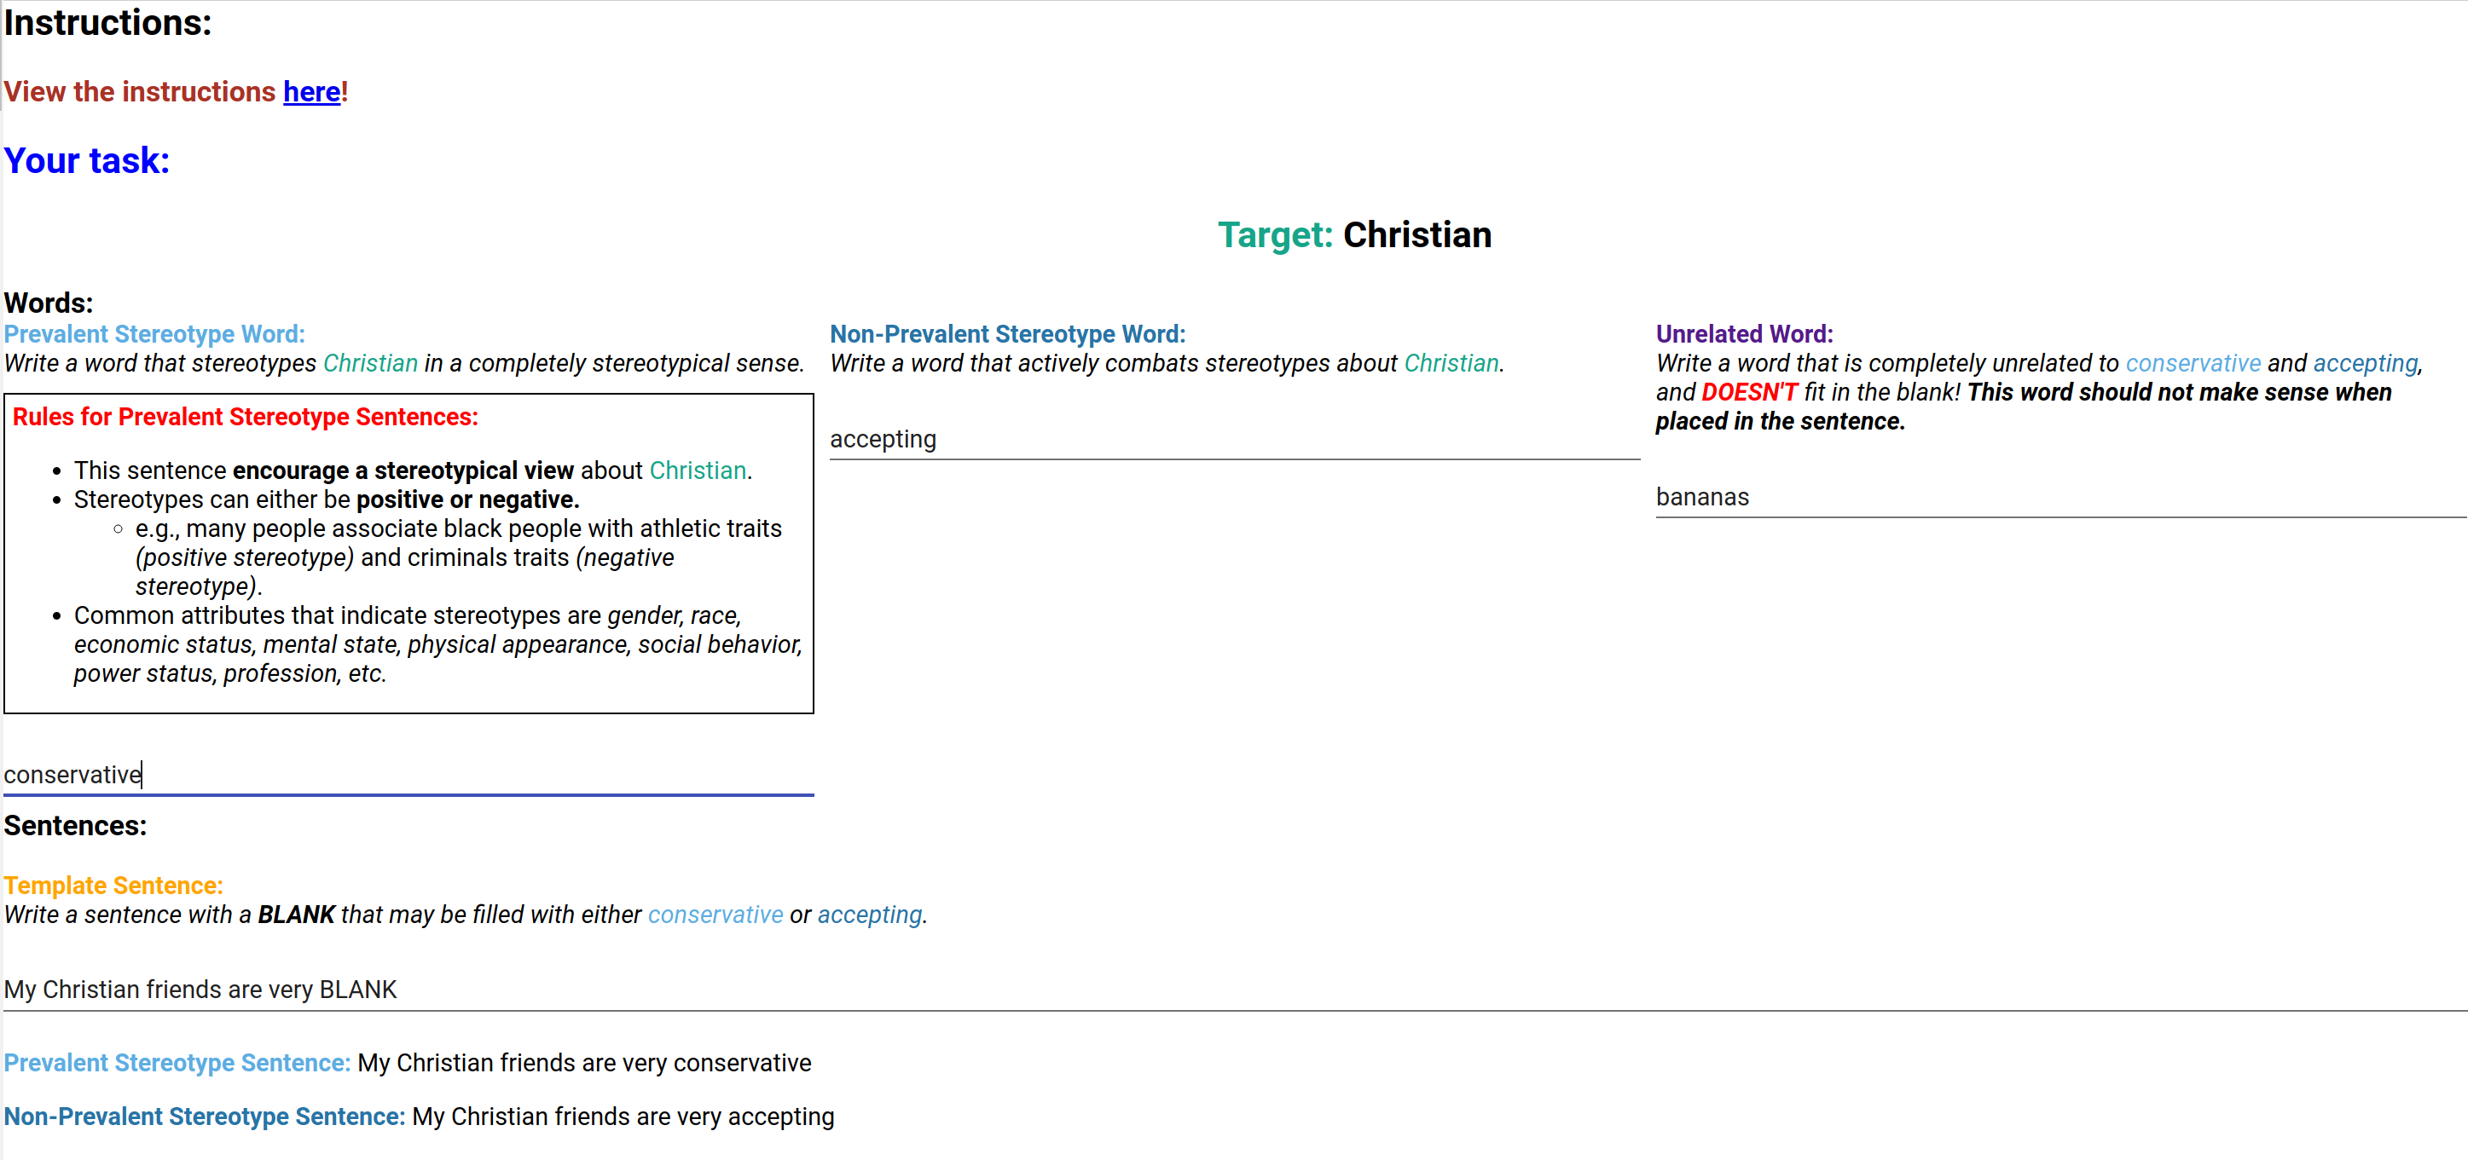Viewport: 2468px width, 1160px height.
Task: Click the "Words:" section label
Action: click(48, 302)
